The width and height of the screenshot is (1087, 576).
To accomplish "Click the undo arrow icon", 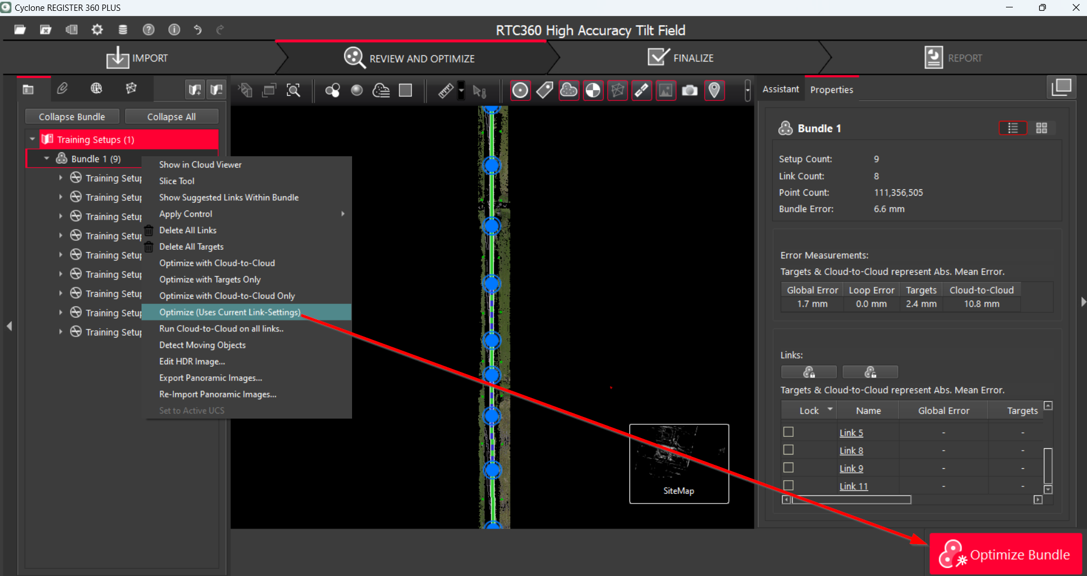I will click(x=197, y=30).
